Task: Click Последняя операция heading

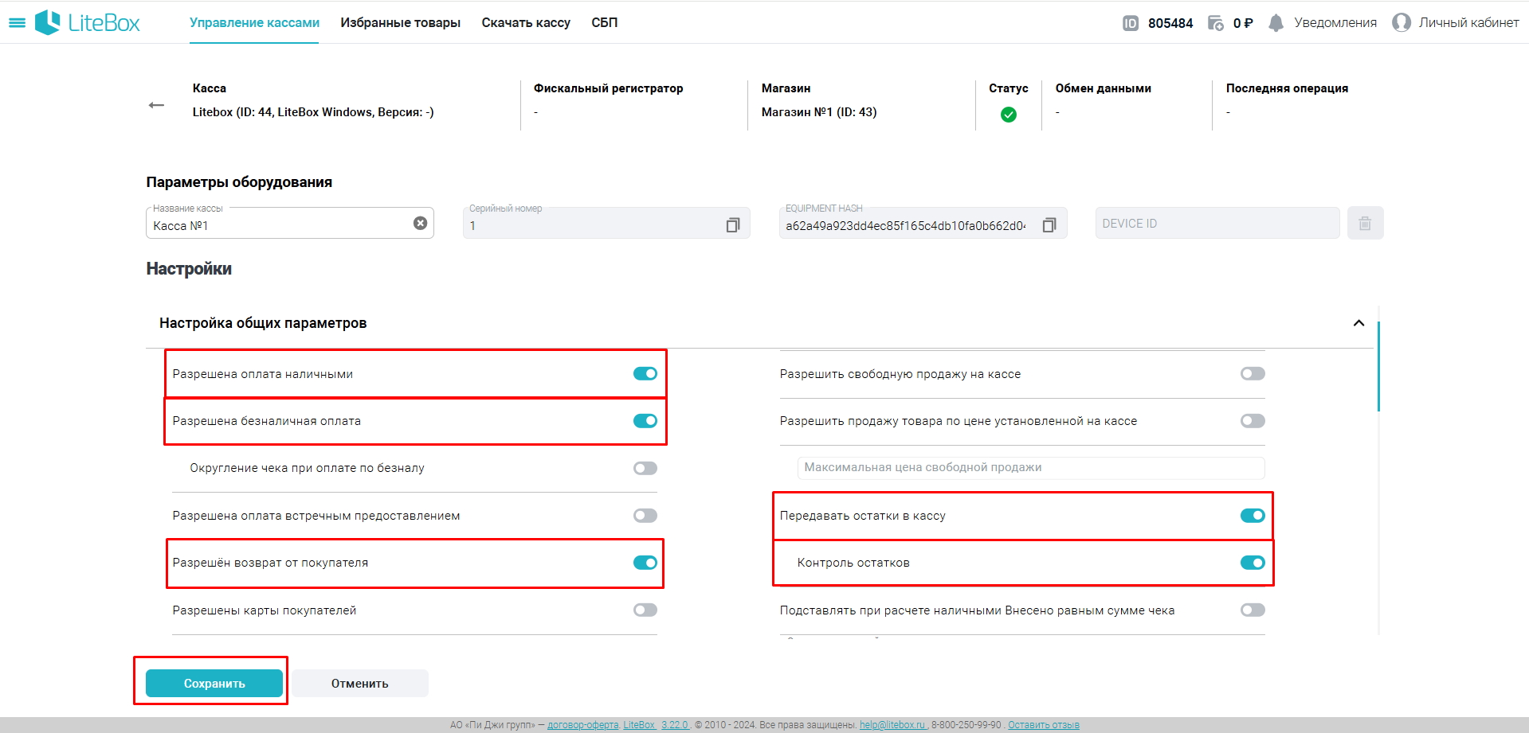Action: (1287, 88)
